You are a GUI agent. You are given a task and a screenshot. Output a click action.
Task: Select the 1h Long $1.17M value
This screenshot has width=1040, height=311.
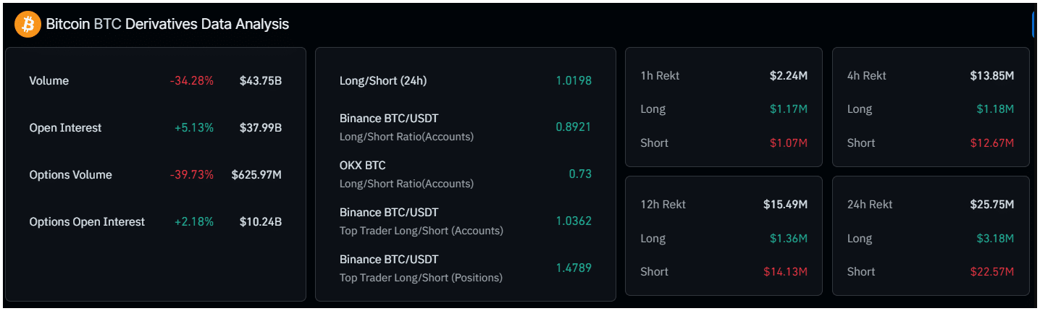point(789,109)
